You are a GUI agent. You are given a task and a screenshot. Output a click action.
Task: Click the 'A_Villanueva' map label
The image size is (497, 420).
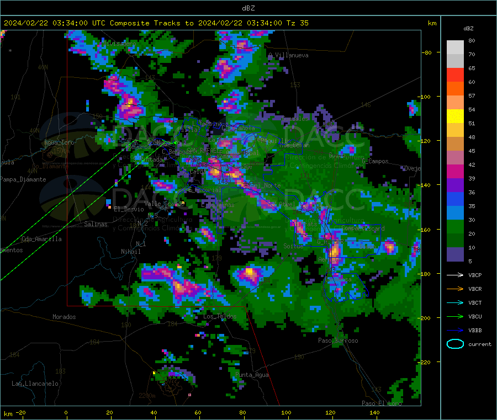point(288,55)
